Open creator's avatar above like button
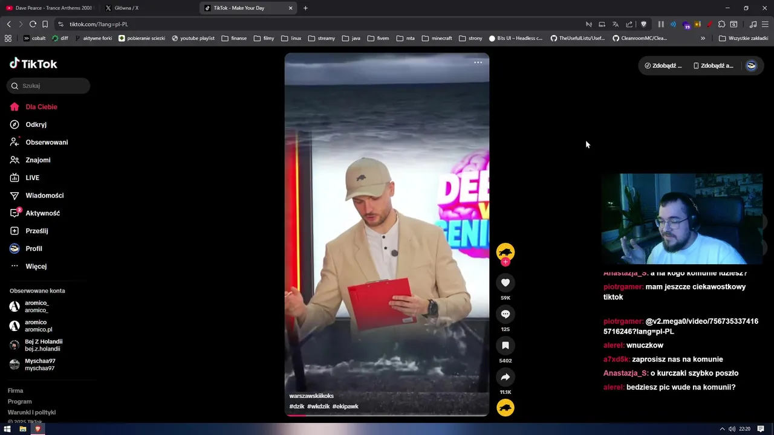This screenshot has width=774, height=435. (x=506, y=252)
